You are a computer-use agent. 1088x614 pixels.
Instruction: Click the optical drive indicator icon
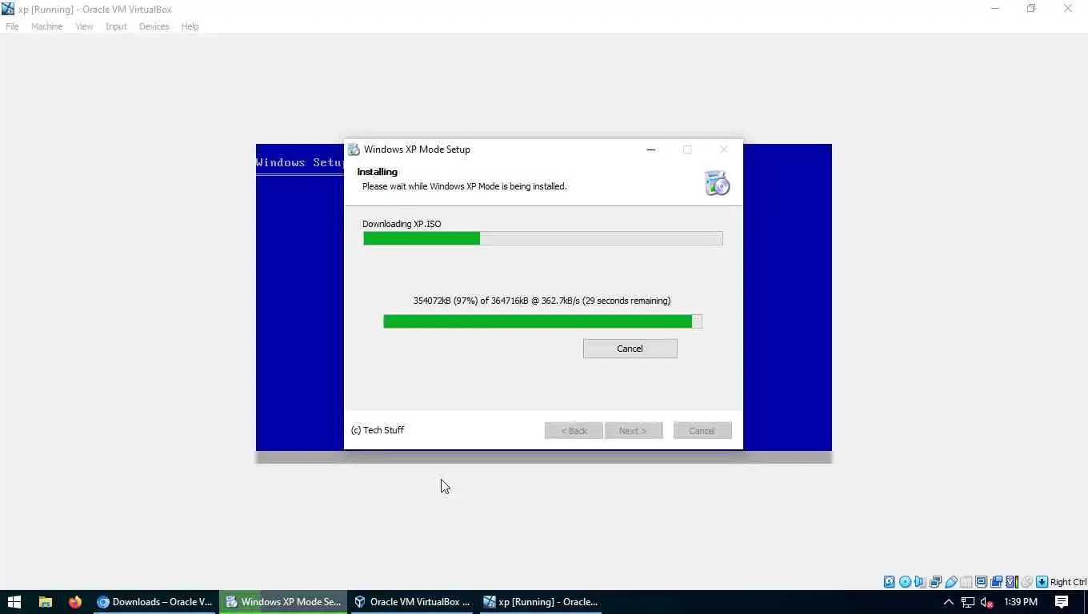coord(905,582)
